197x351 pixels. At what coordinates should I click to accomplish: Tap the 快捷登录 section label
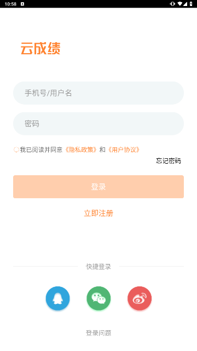[99, 266]
